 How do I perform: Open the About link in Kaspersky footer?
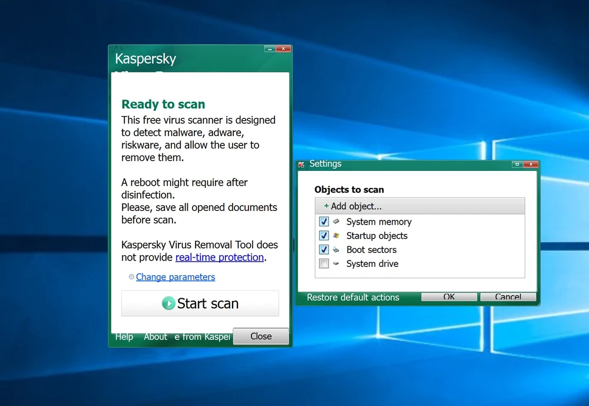(155, 336)
